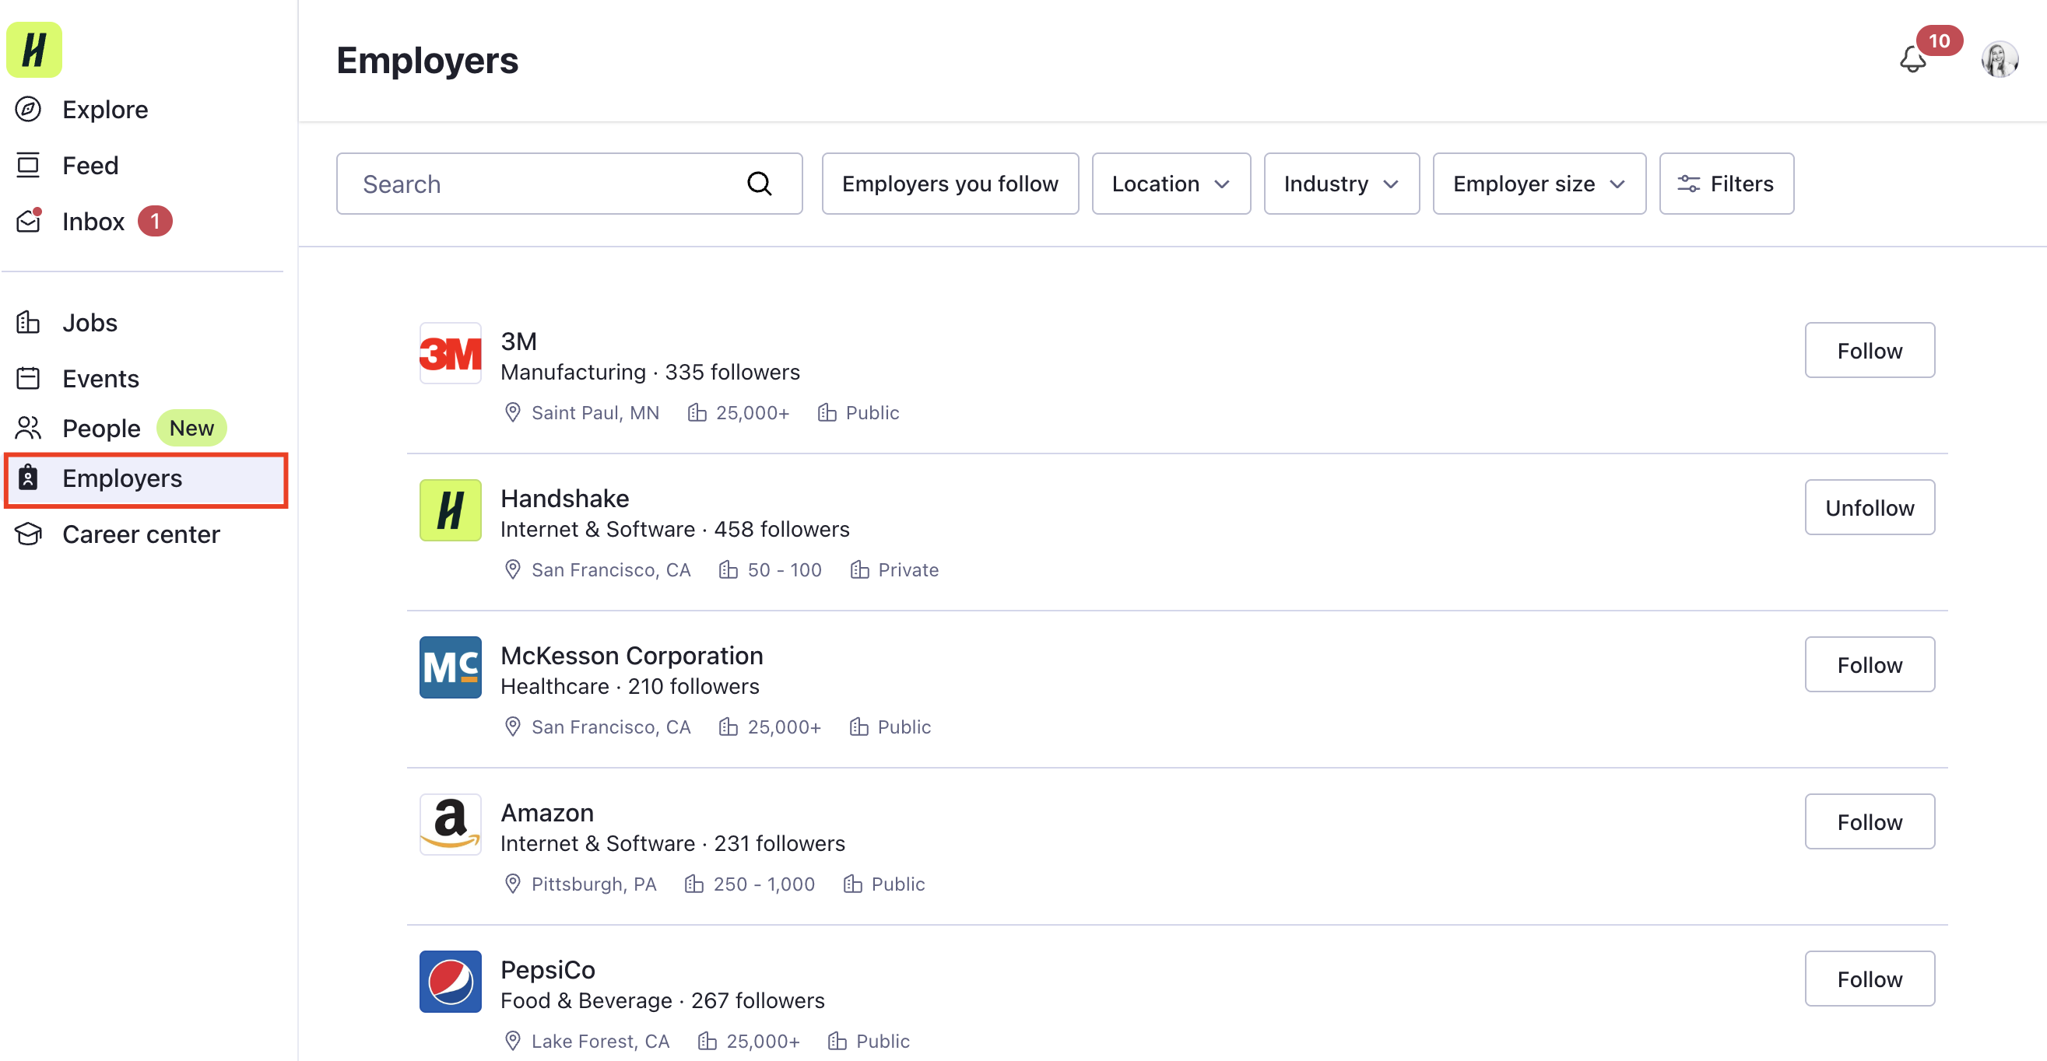Expand the Industry dropdown

(x=1341, y=184)
